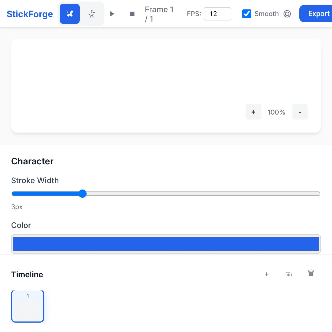Open the onion skin target icon beside Smooth
This screenshot has height=332, width=332.
coord(287,14)
